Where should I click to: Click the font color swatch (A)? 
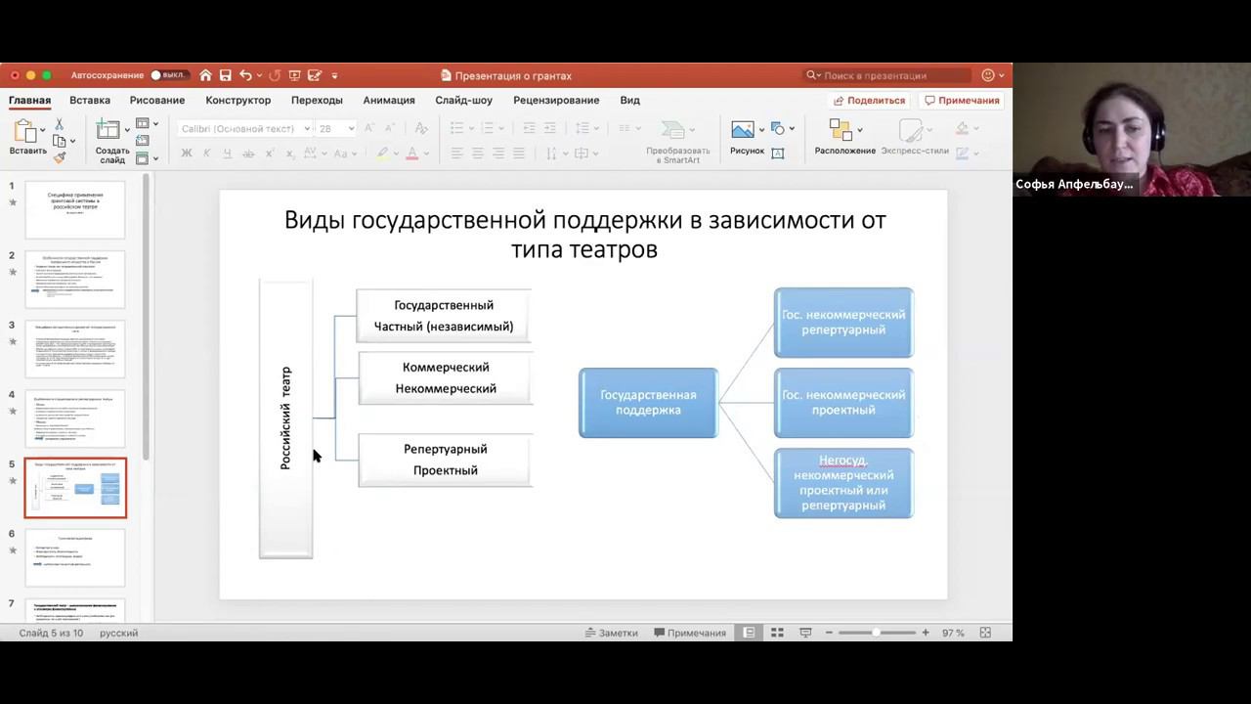pos(412,154)
